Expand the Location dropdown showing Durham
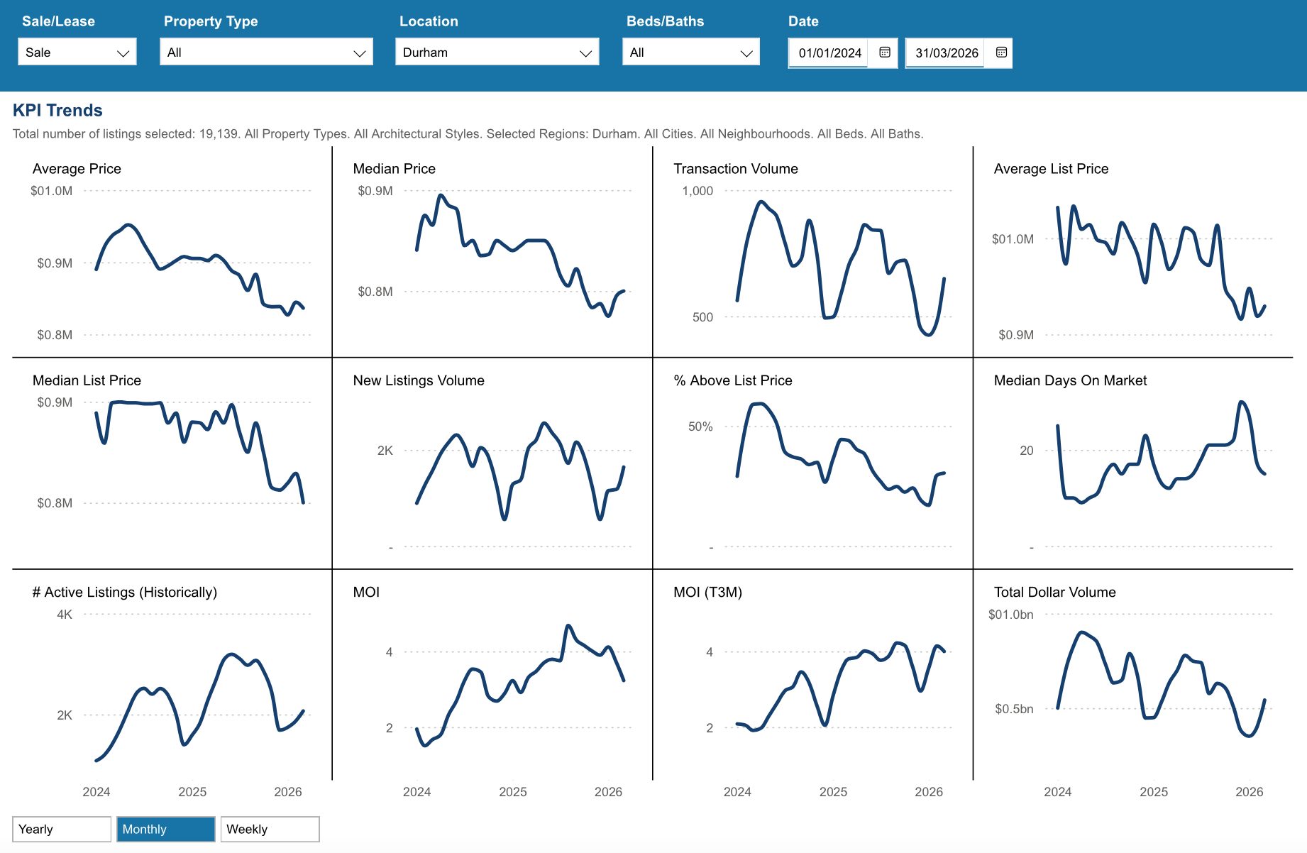 [x=497, y=53]
